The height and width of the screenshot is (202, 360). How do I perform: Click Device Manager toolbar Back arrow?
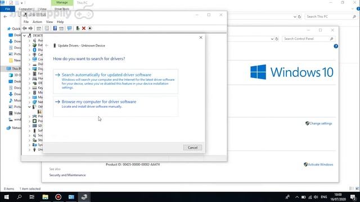point(25,28)
